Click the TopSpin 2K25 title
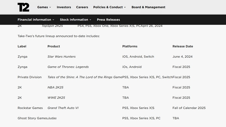This screenshot has height=127, width=226. point(52,26)
